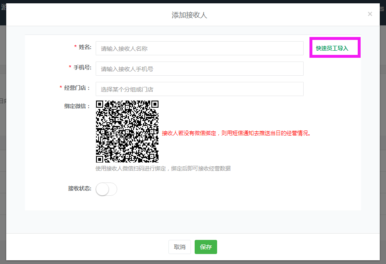Image resolution: width=386 pixels, height=264 pixels.
Task: Click the red asterisk beside 经营门店
Action: tap(61, 88)
